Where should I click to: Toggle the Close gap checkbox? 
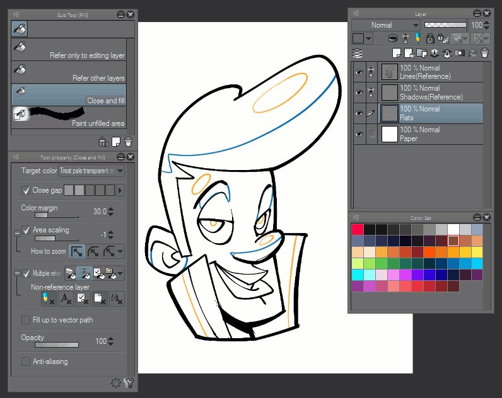(26, 191)
